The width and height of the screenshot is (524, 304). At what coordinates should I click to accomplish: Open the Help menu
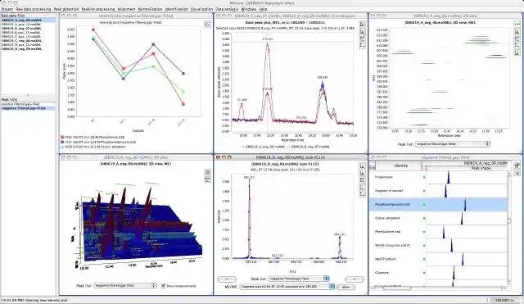pyautogui.click(x=263, y=9)
